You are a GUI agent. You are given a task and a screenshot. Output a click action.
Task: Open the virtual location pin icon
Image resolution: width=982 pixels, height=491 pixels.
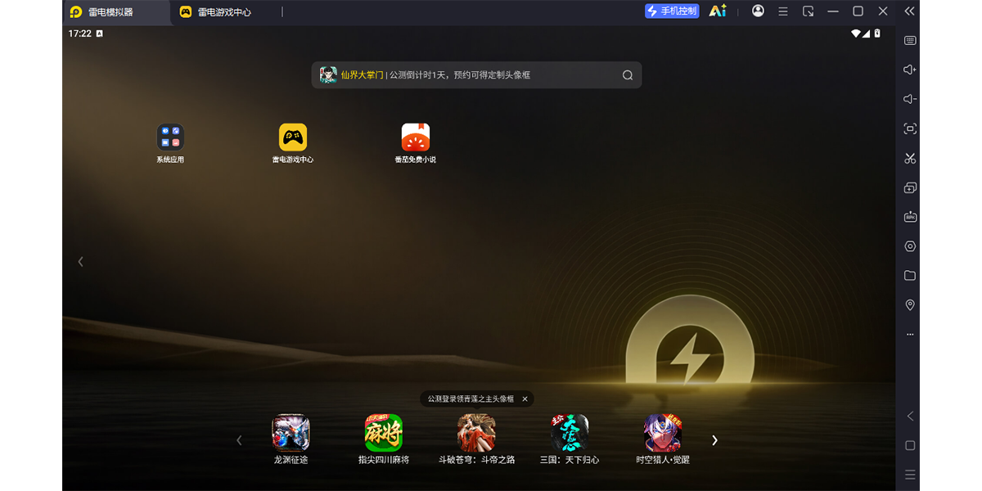point(910,305)
